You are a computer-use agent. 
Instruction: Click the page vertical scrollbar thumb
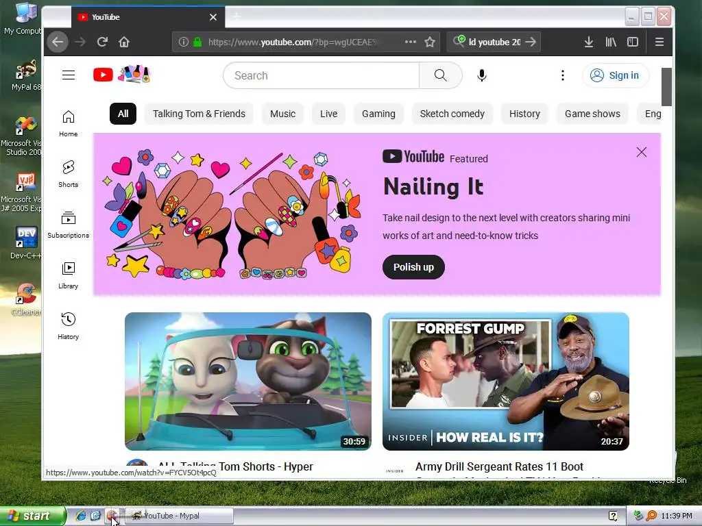click(x=666, y=87)
